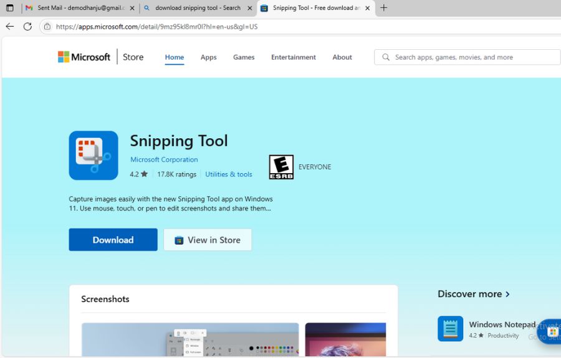Open the About page
Viewport: 561px width, 358px height.
342,57
